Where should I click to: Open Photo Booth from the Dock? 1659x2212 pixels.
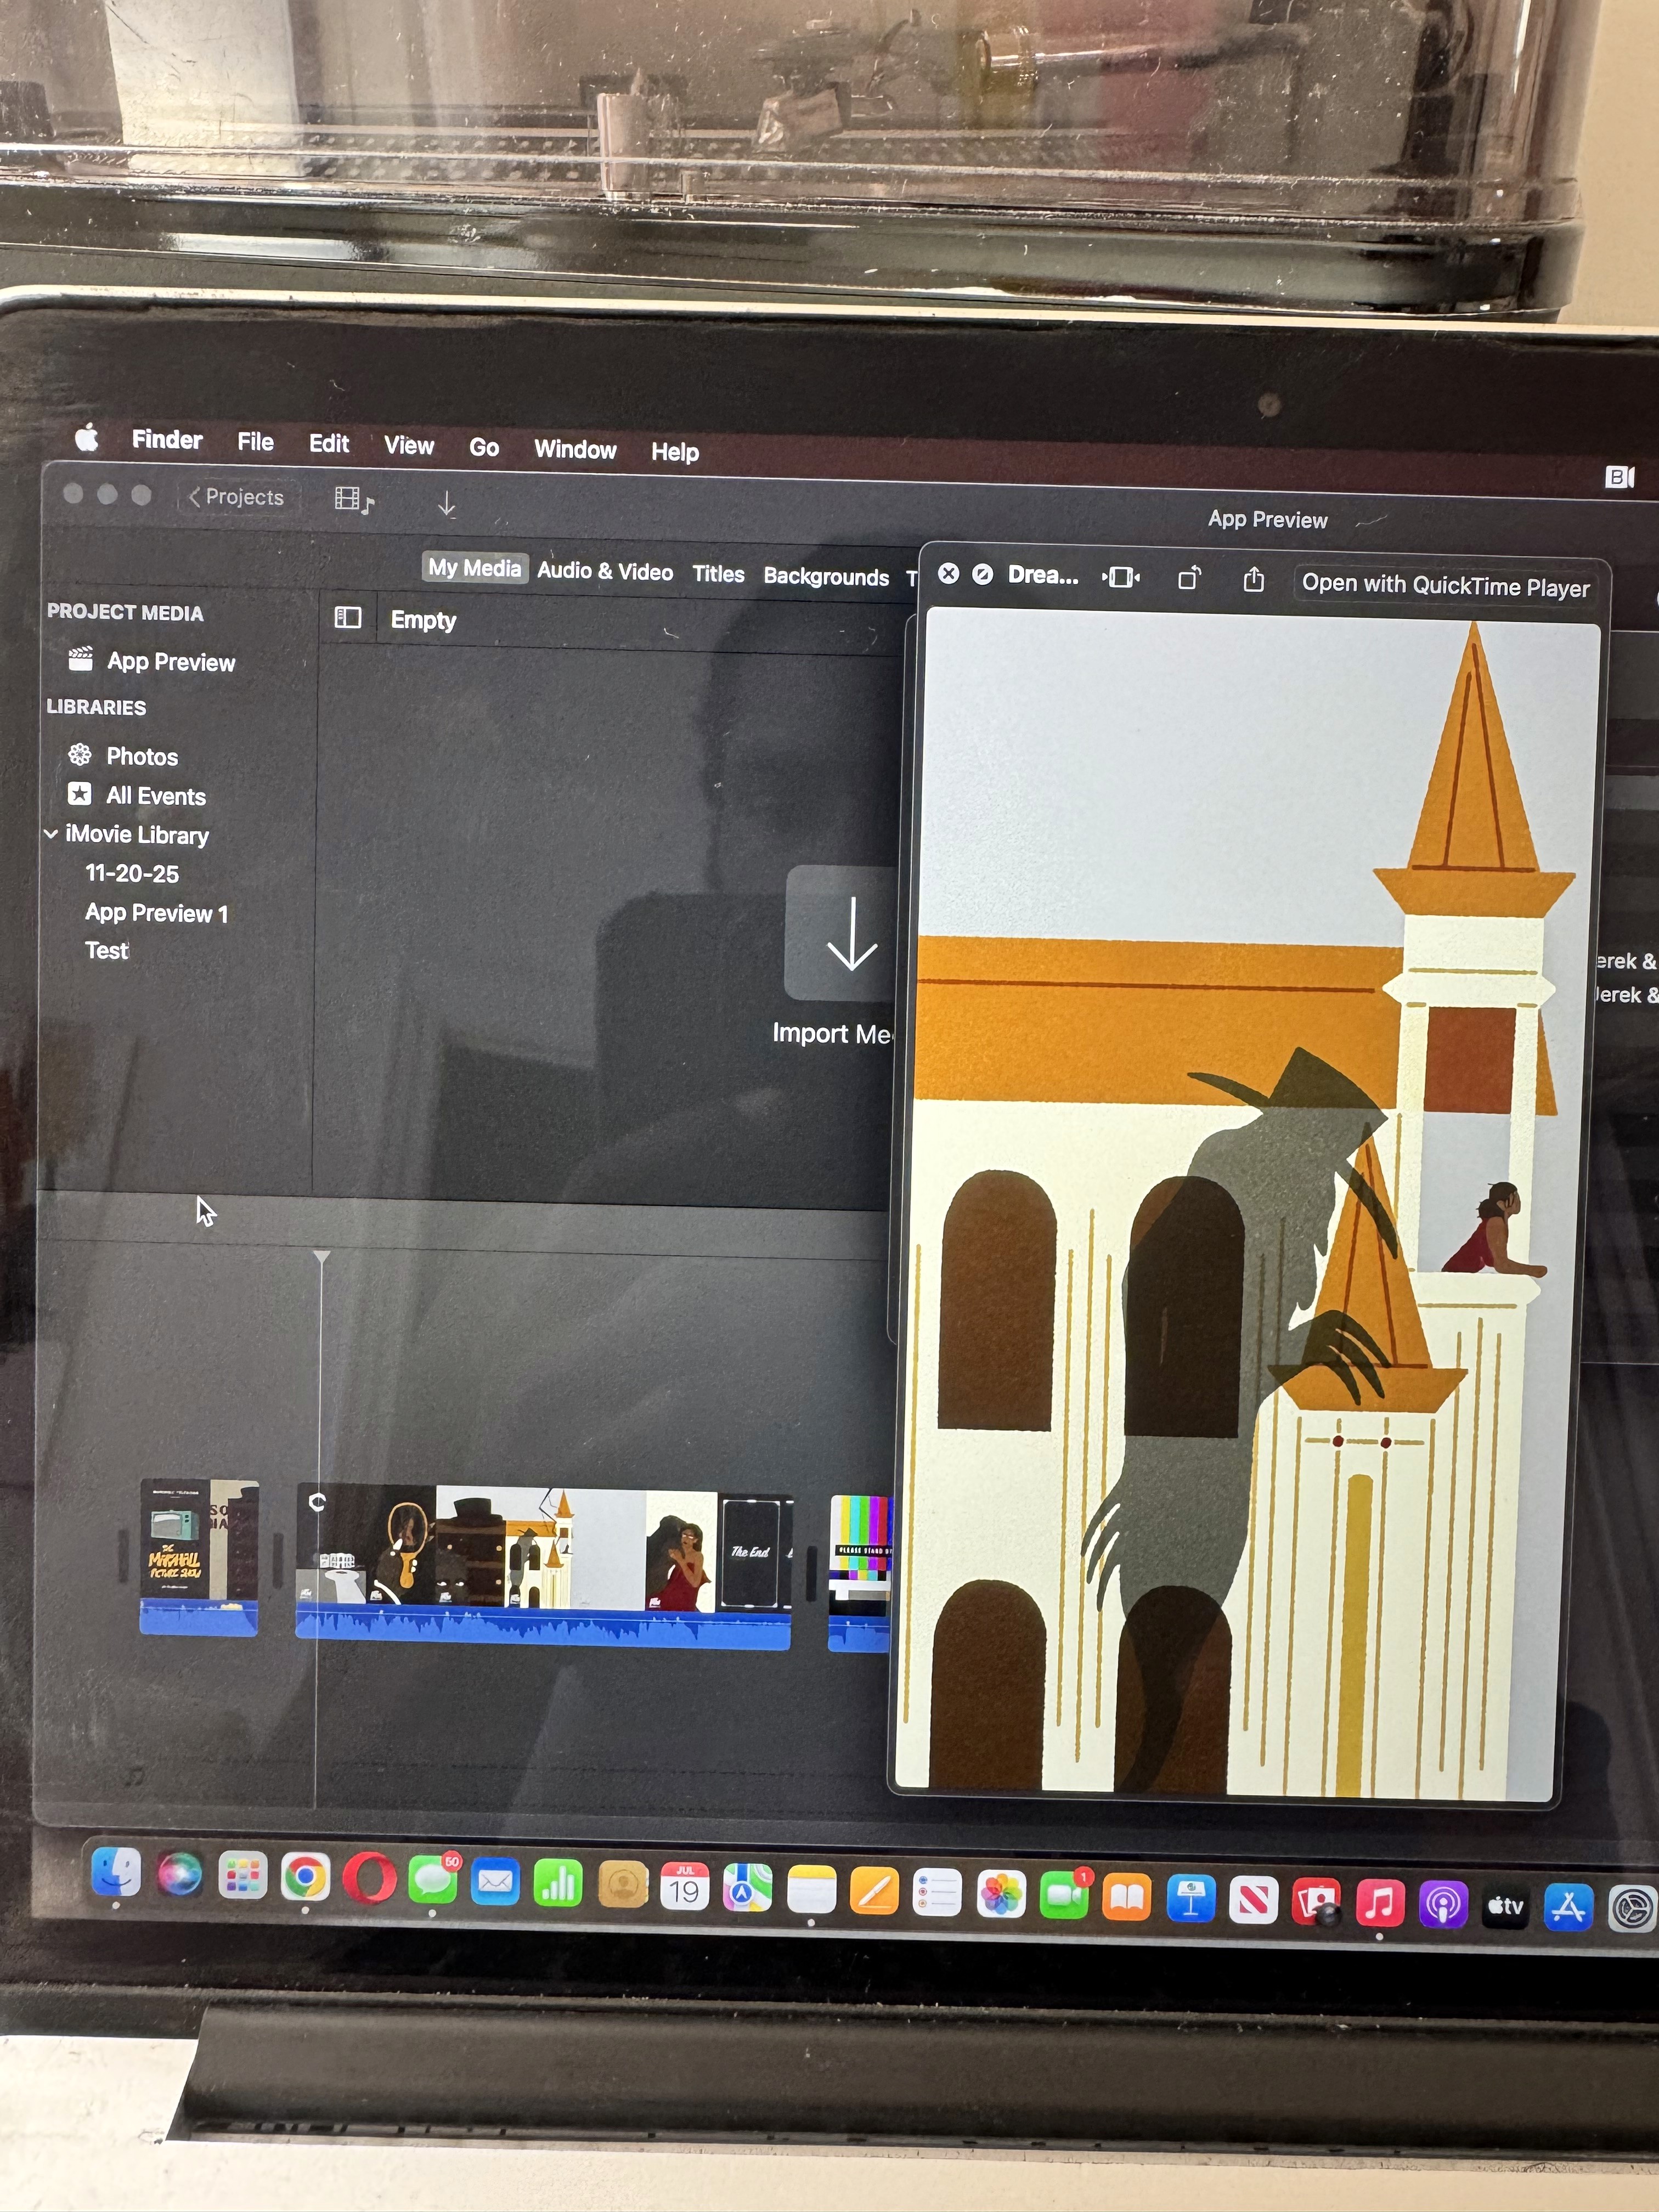pyautogui.click(x=1316, y=1902)
